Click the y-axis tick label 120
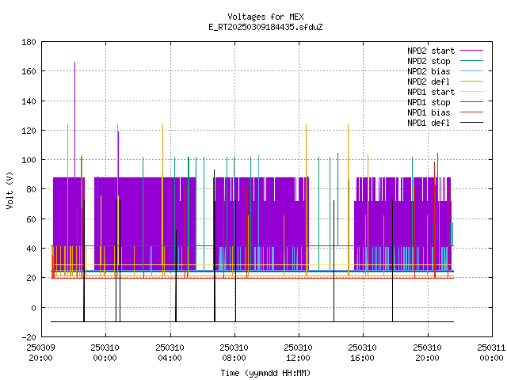This screenshot has height=380, width=507. click(29, 131)
